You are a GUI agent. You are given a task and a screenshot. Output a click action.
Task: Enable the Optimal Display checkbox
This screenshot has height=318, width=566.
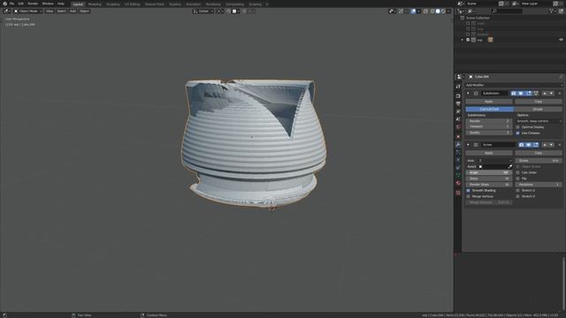click(x=518, y=127)
